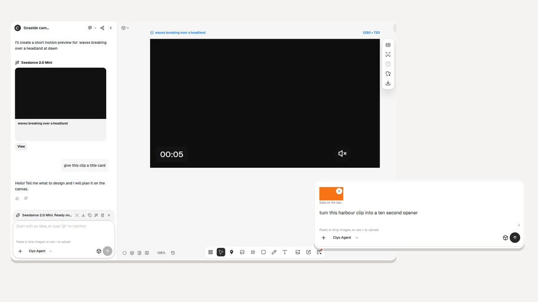The height and width of the screenshot is (302, 538).
Task: Open the new chat icon in sidebar header
Action: (x=90, y=28)
